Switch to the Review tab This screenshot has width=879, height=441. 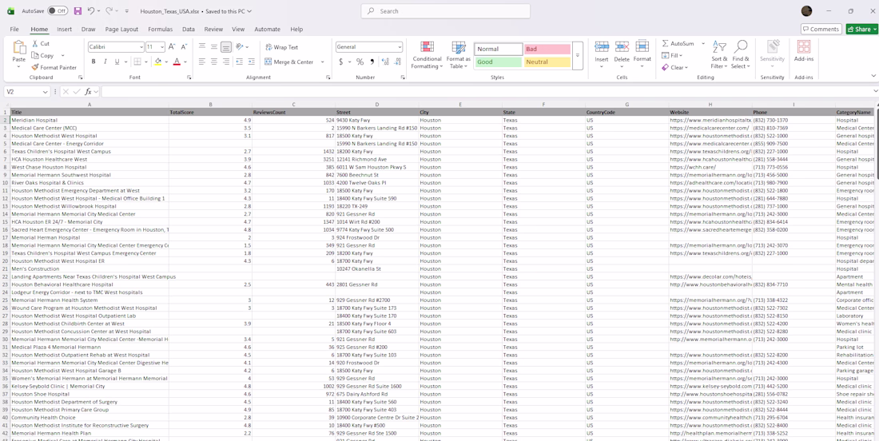(x=213, y=29)
